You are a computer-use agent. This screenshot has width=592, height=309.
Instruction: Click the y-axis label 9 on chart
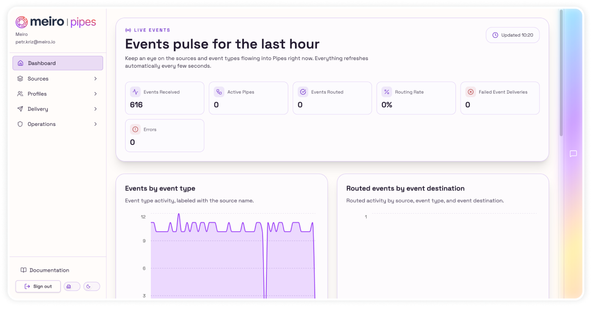click(144, 241)
